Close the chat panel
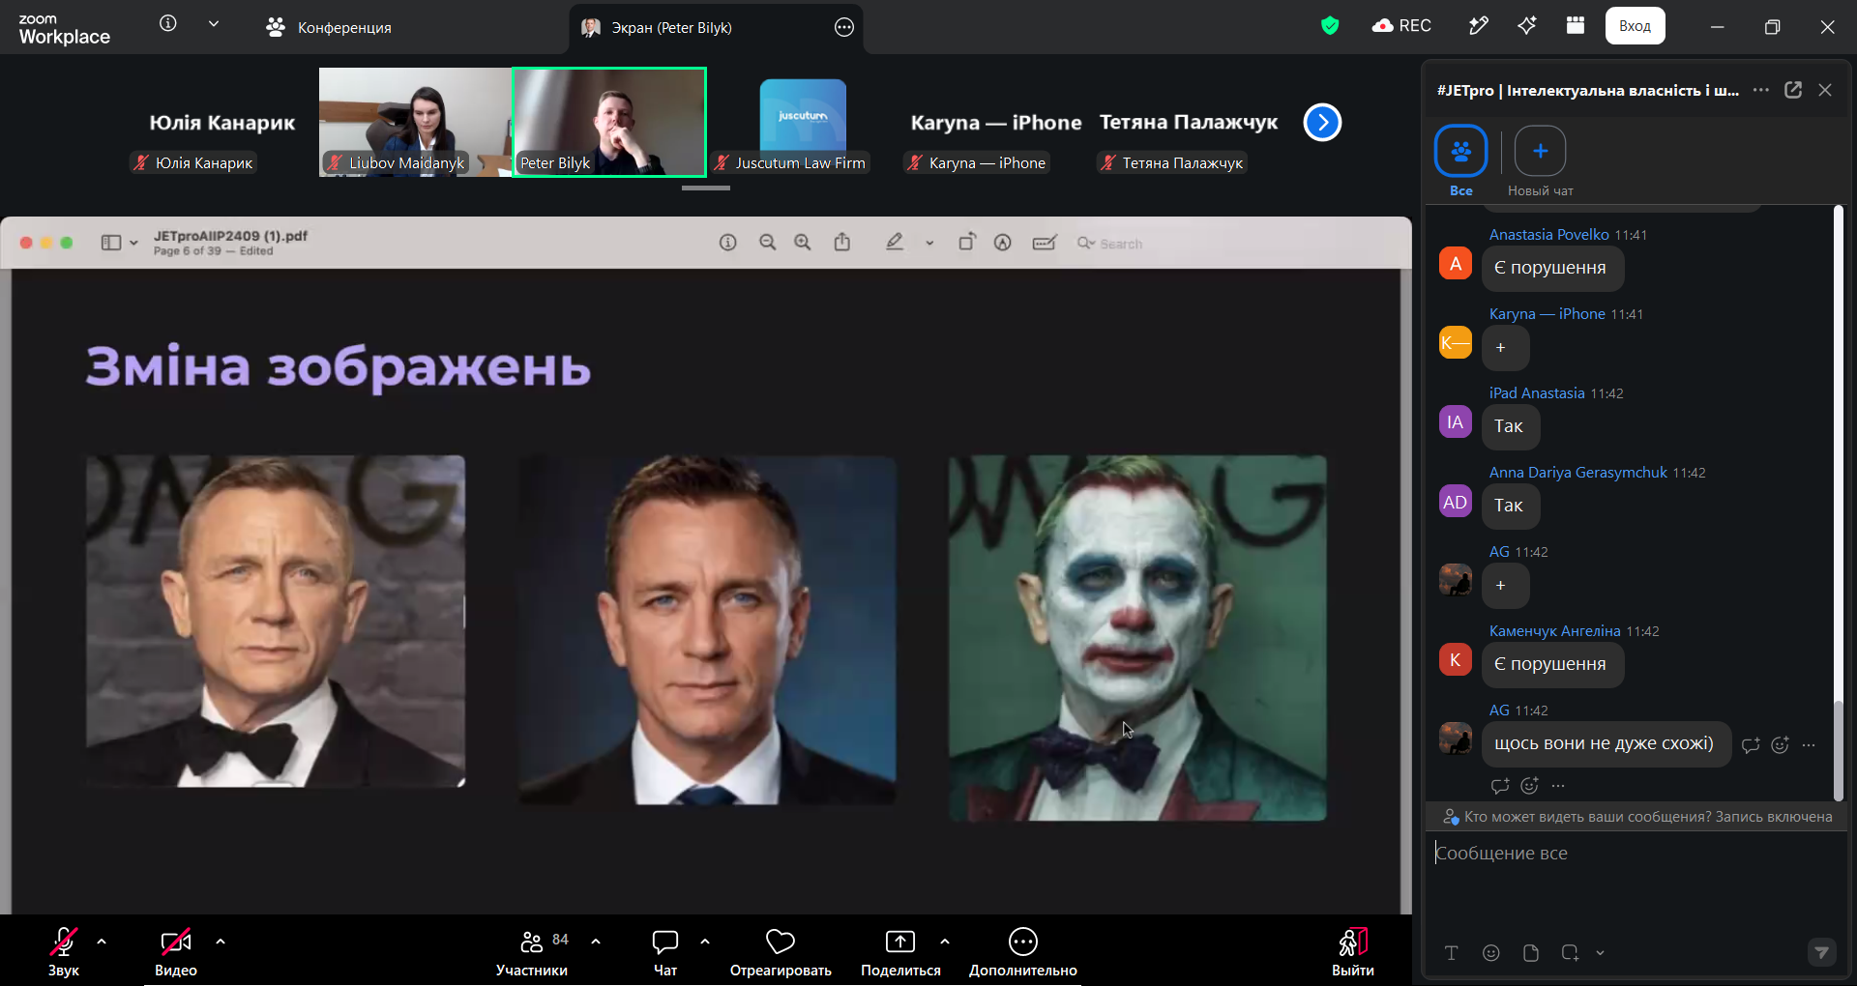The width and height of the screenshot is (1857, 986). coord(1825,90)
